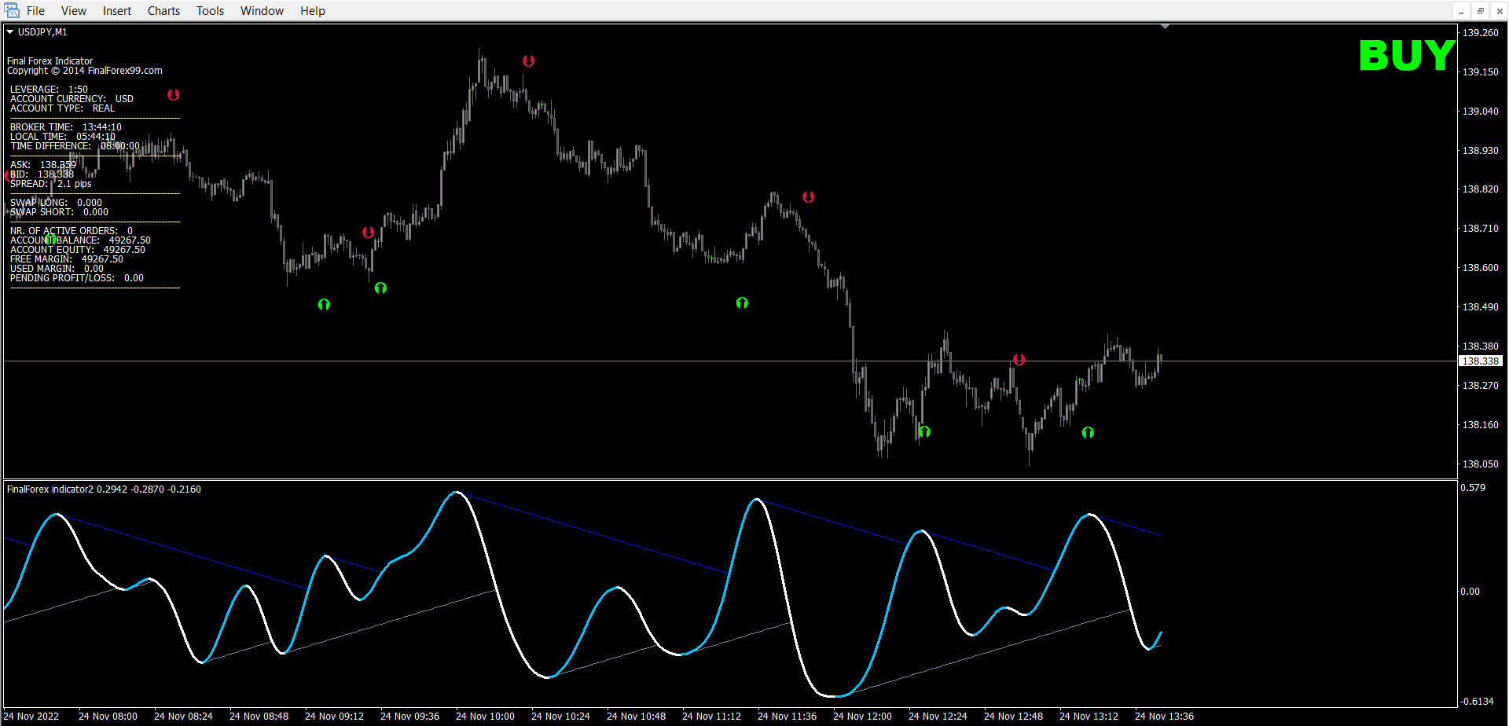Screen dimensions: 1509x726
Task: Click the MetaTrader application icon beside File
Action: pos(12,10)
